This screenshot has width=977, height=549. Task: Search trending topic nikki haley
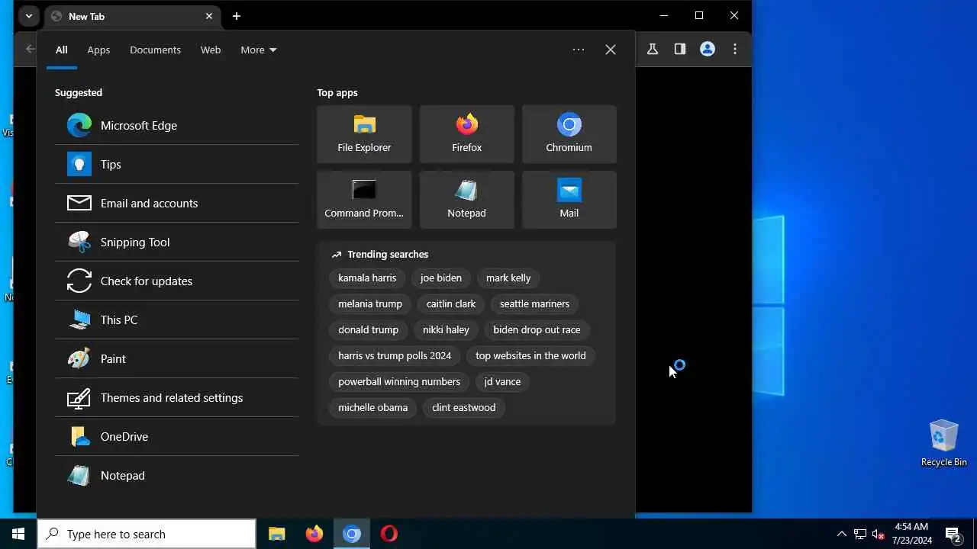pos(446,329)
